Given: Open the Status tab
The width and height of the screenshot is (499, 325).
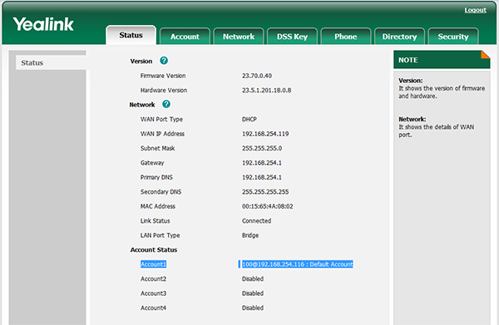Looking at the screenshot, I should click(131, 35).
